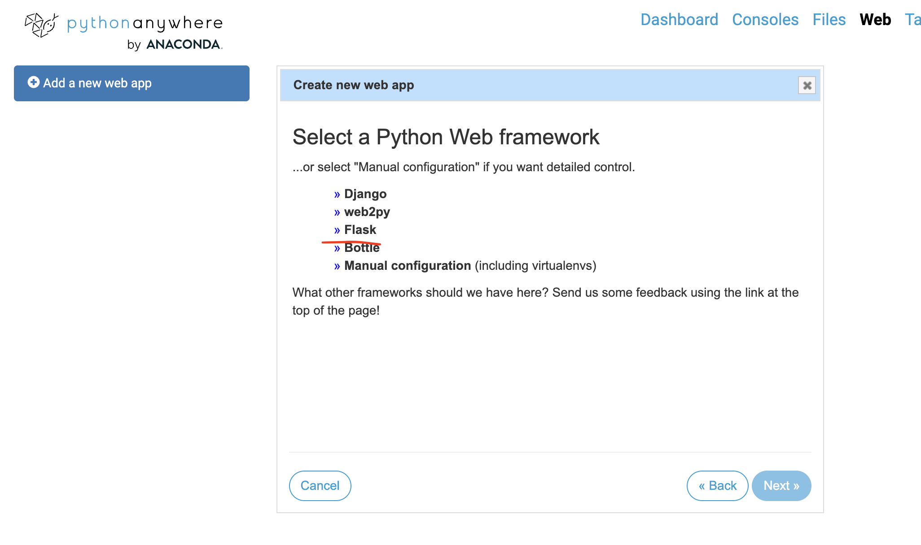Click the arrow bullet before Manual configuration
Viewport: 921px width, 545px height.
337,266
